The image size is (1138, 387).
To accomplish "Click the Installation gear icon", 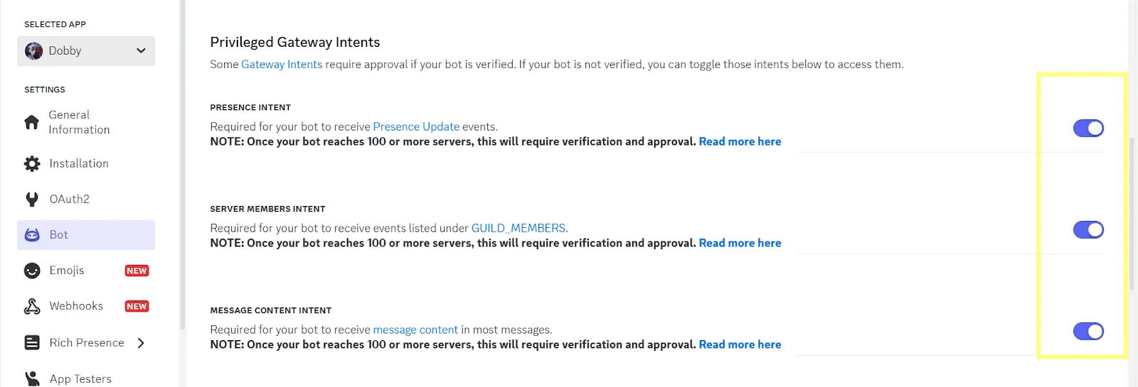I will pyautogui.click(x=32, y=164).
